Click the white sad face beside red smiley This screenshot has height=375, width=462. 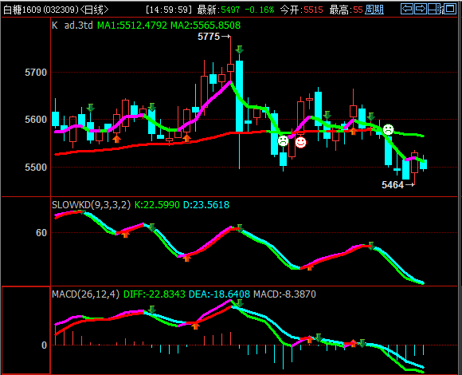click(283, 140)
